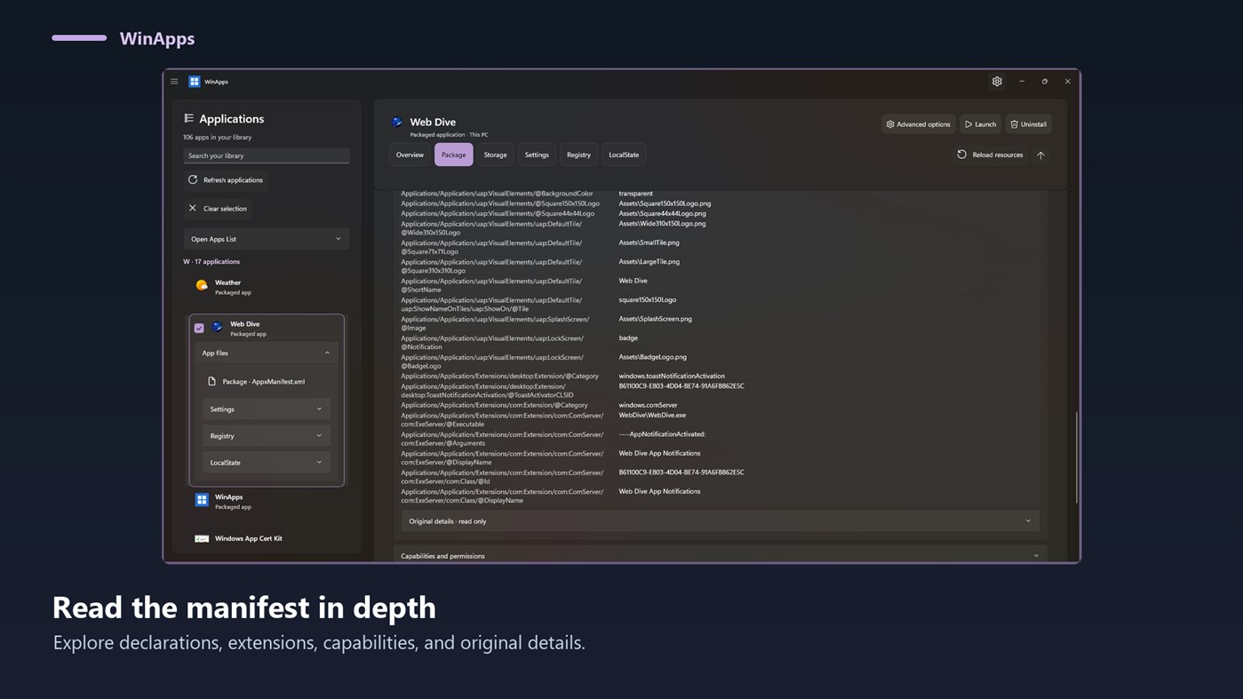Click the Web Dive icon in sidebar list

pos(218,327)
